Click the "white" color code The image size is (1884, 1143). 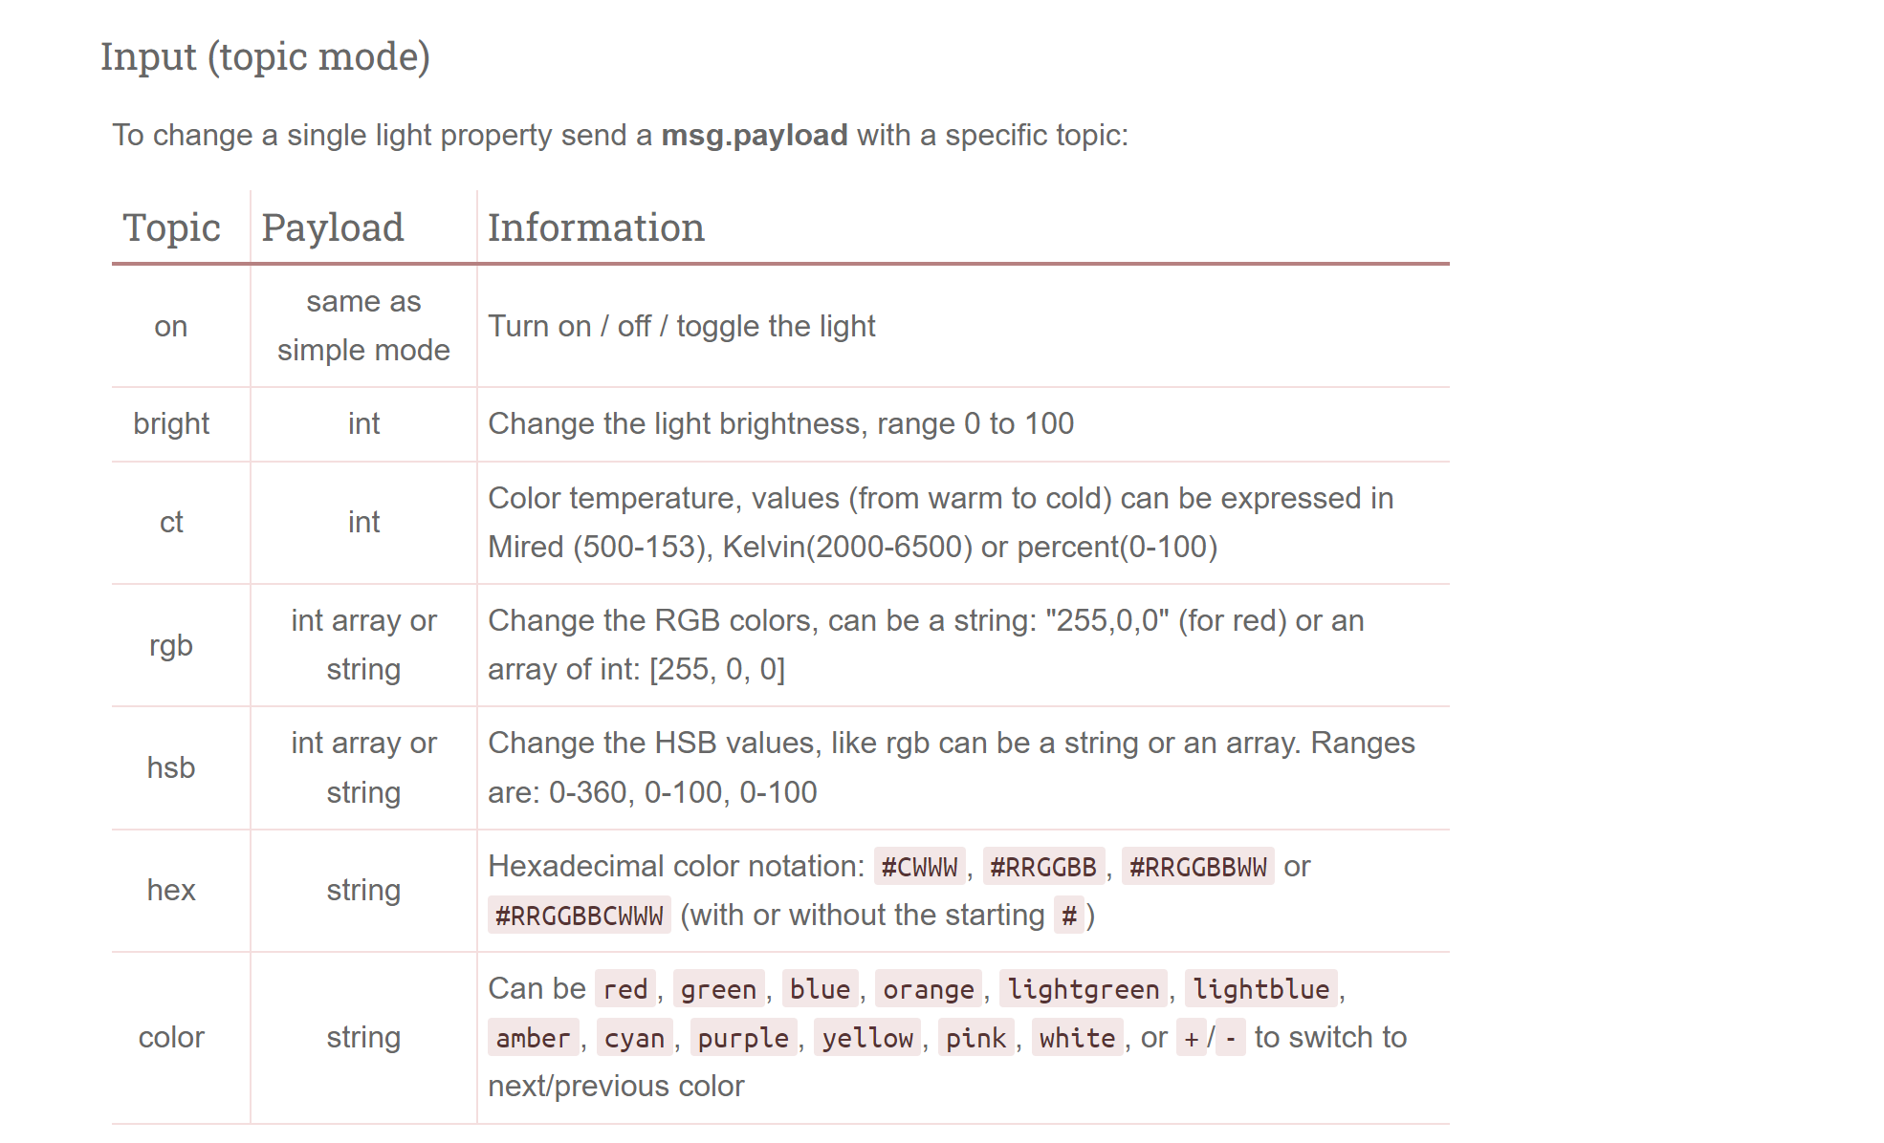click(x=1077, y=1039)
